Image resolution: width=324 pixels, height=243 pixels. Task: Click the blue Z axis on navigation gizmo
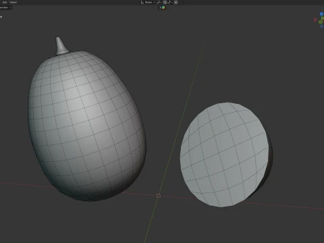point(321,14)
